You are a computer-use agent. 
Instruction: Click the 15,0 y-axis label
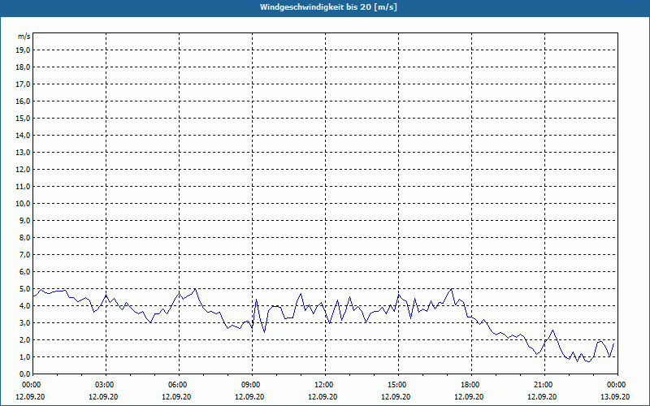(x=24, y=118)
